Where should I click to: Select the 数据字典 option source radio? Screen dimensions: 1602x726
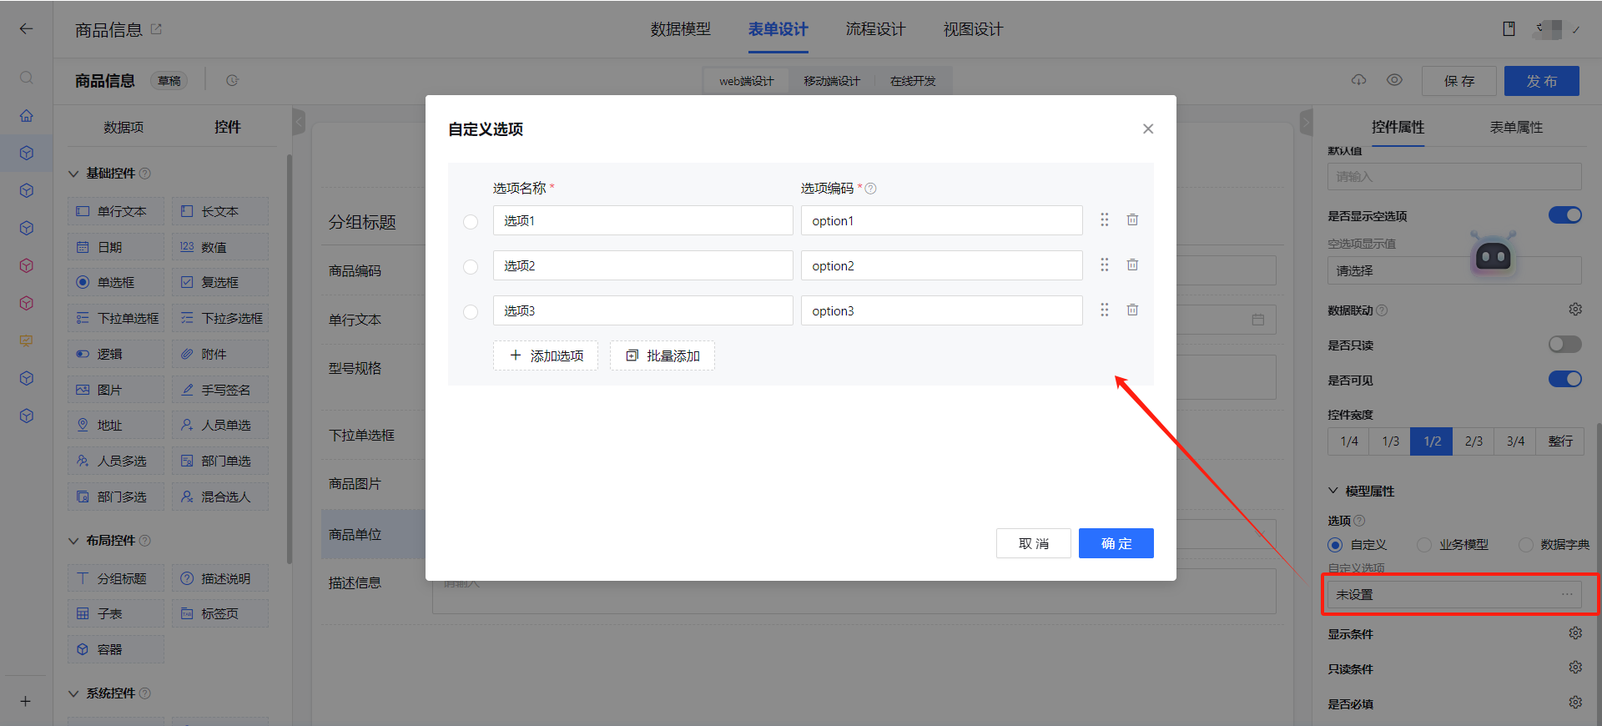[1526, 545]
